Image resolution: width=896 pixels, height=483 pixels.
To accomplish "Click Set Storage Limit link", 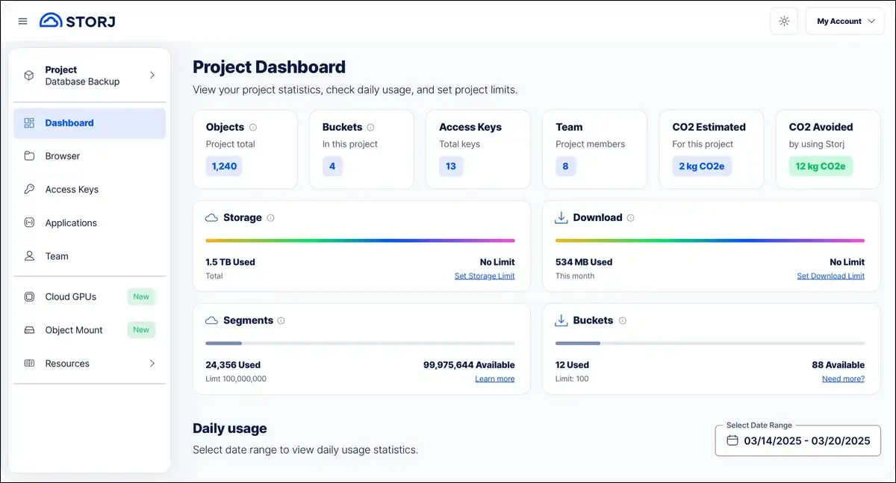I will click(x=485, y=276).
